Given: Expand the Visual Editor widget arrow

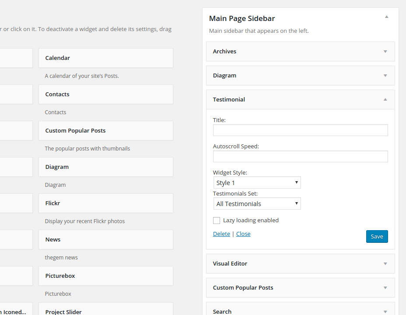Looking at the screenshot, I should 385,264.
